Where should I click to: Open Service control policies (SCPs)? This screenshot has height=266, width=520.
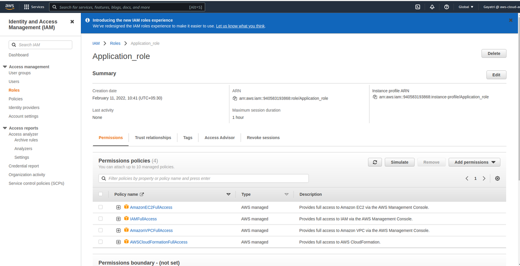pos(36,183)
